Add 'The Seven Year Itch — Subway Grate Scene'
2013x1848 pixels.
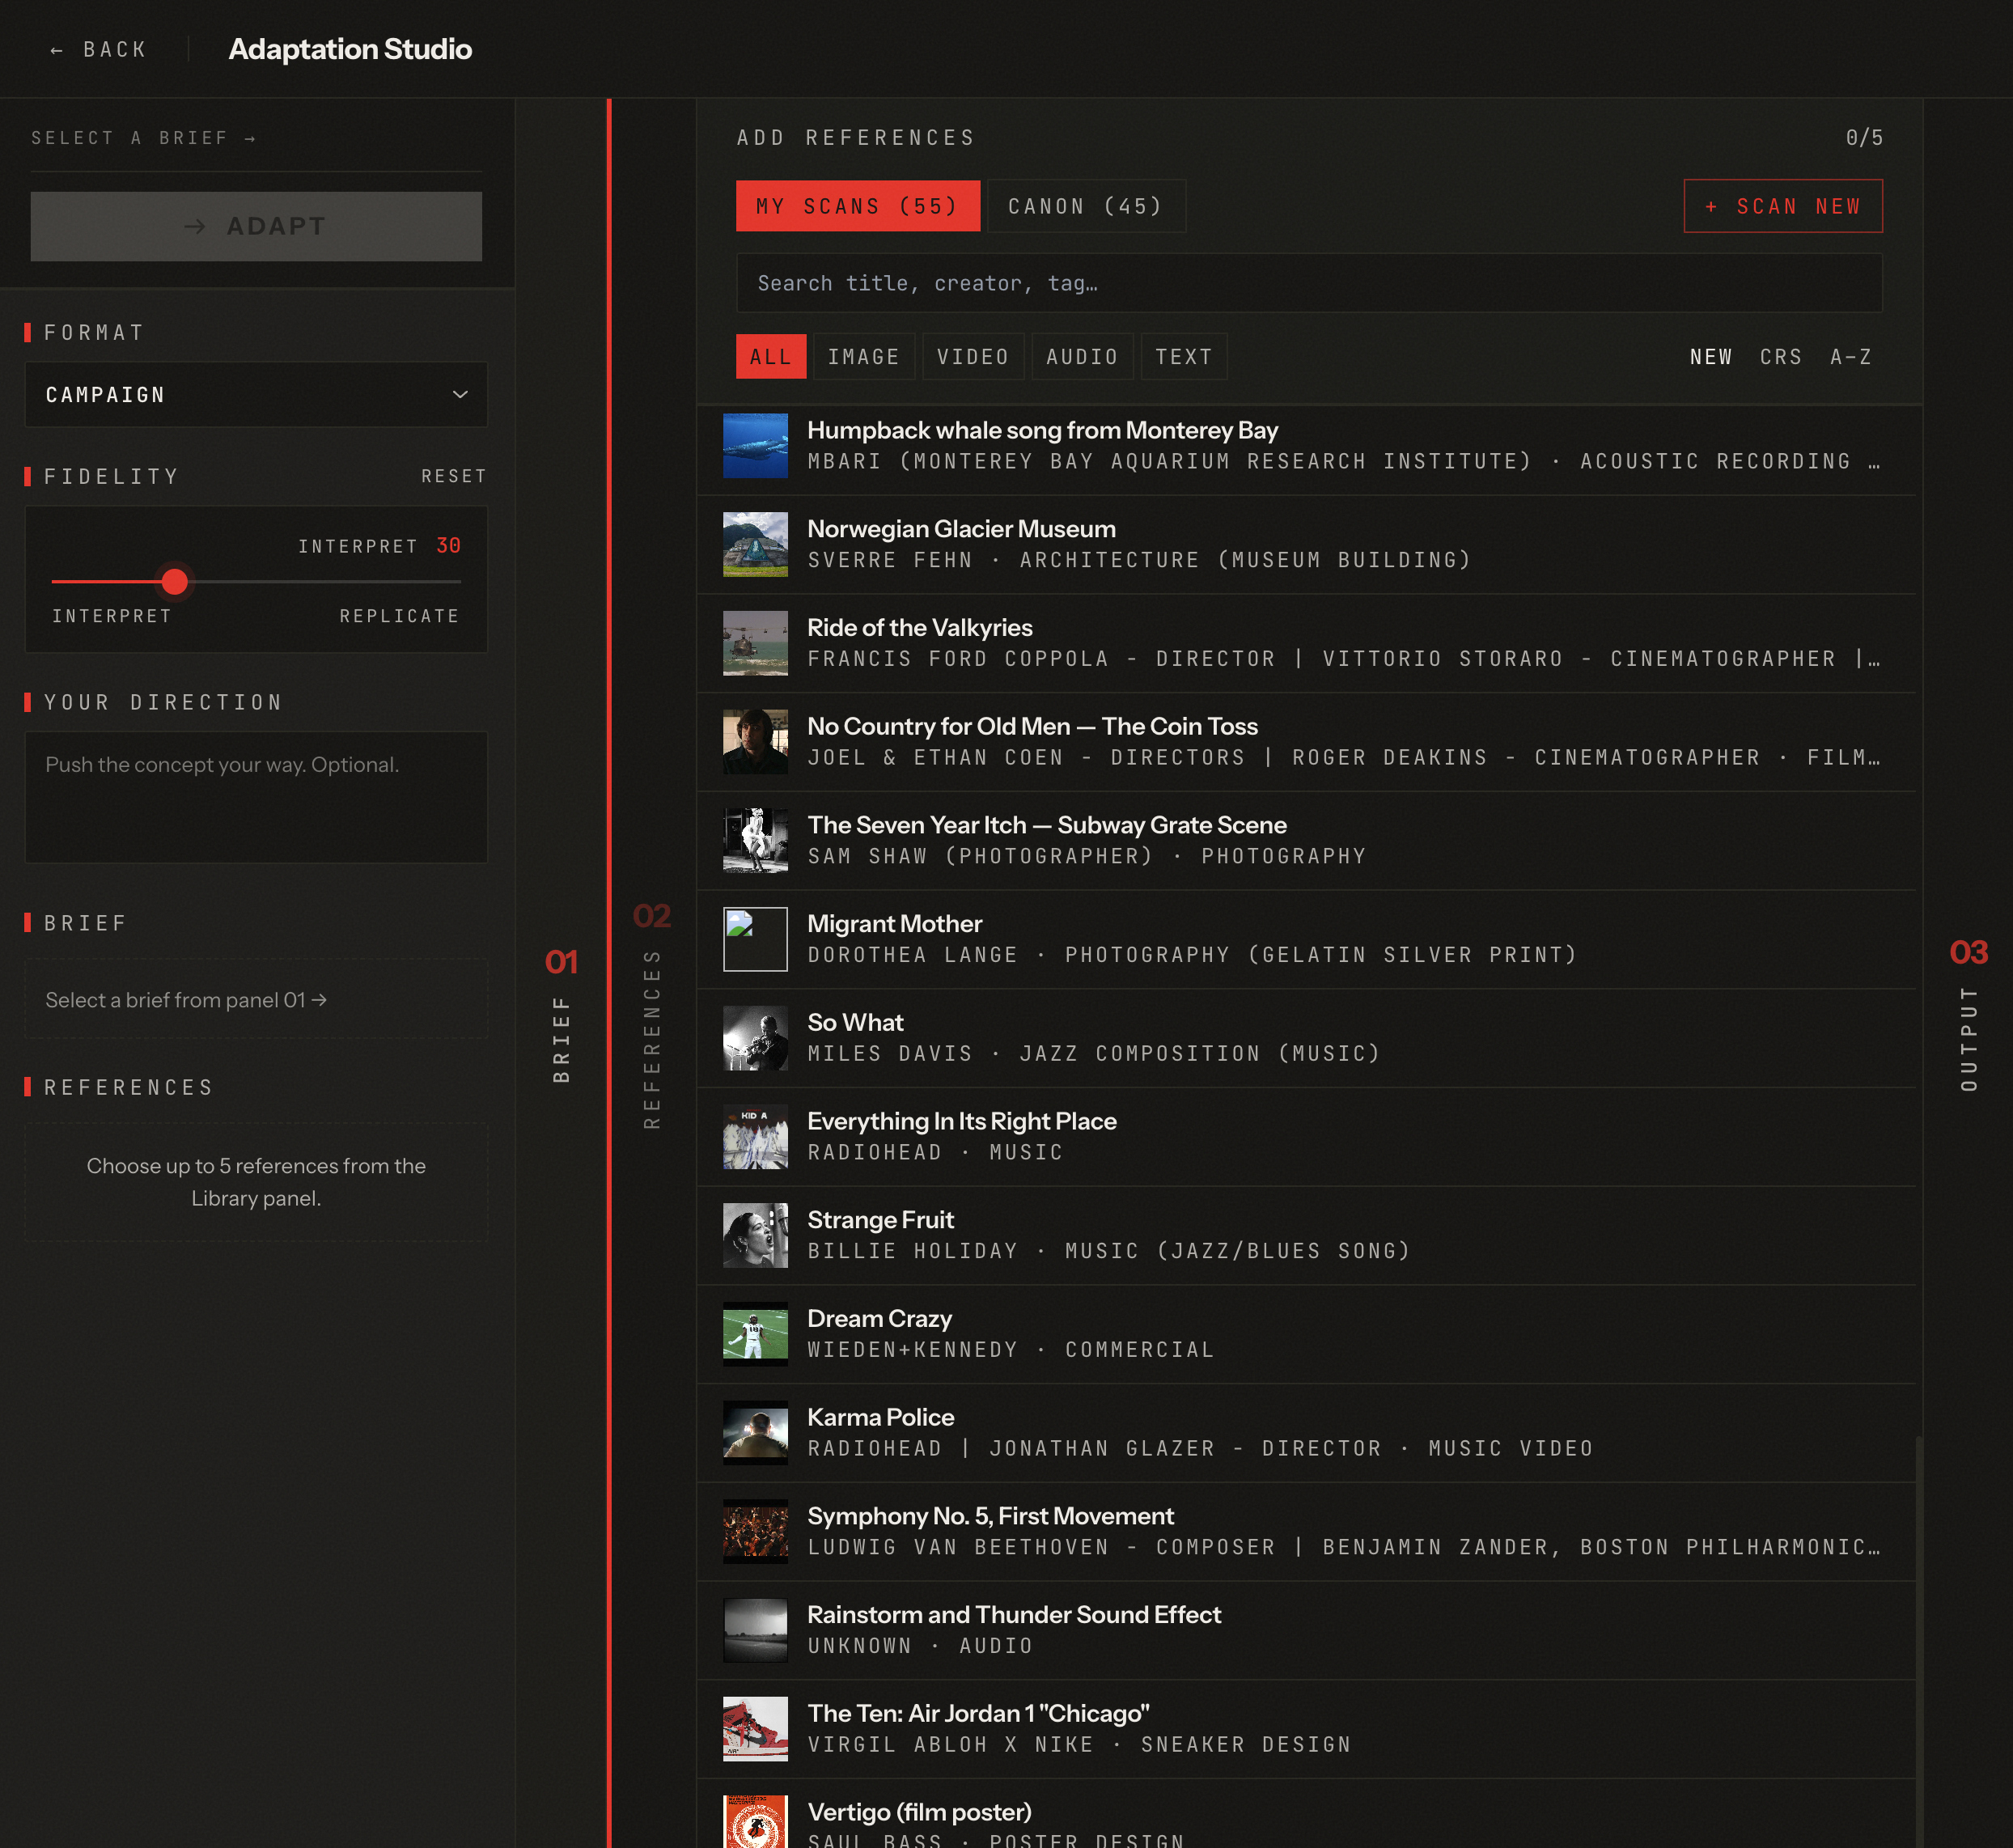(1047, 825)
